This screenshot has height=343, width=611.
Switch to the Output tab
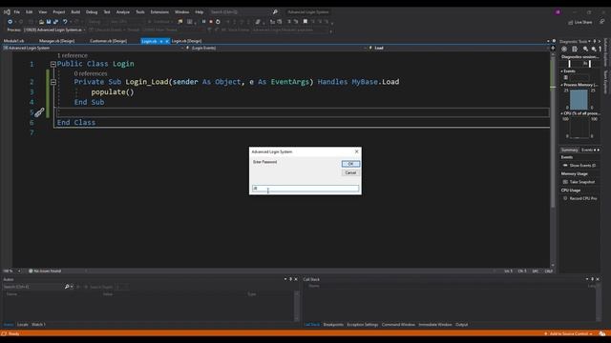click(462, 324)
